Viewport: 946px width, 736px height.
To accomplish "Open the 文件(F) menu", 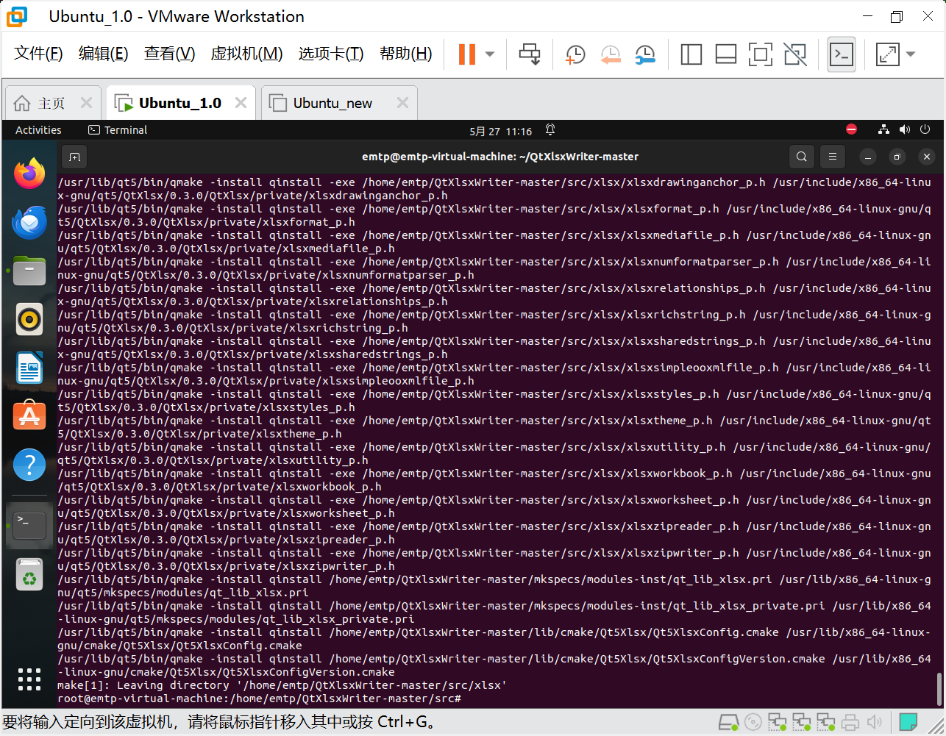I will click(x=38, y=54).
